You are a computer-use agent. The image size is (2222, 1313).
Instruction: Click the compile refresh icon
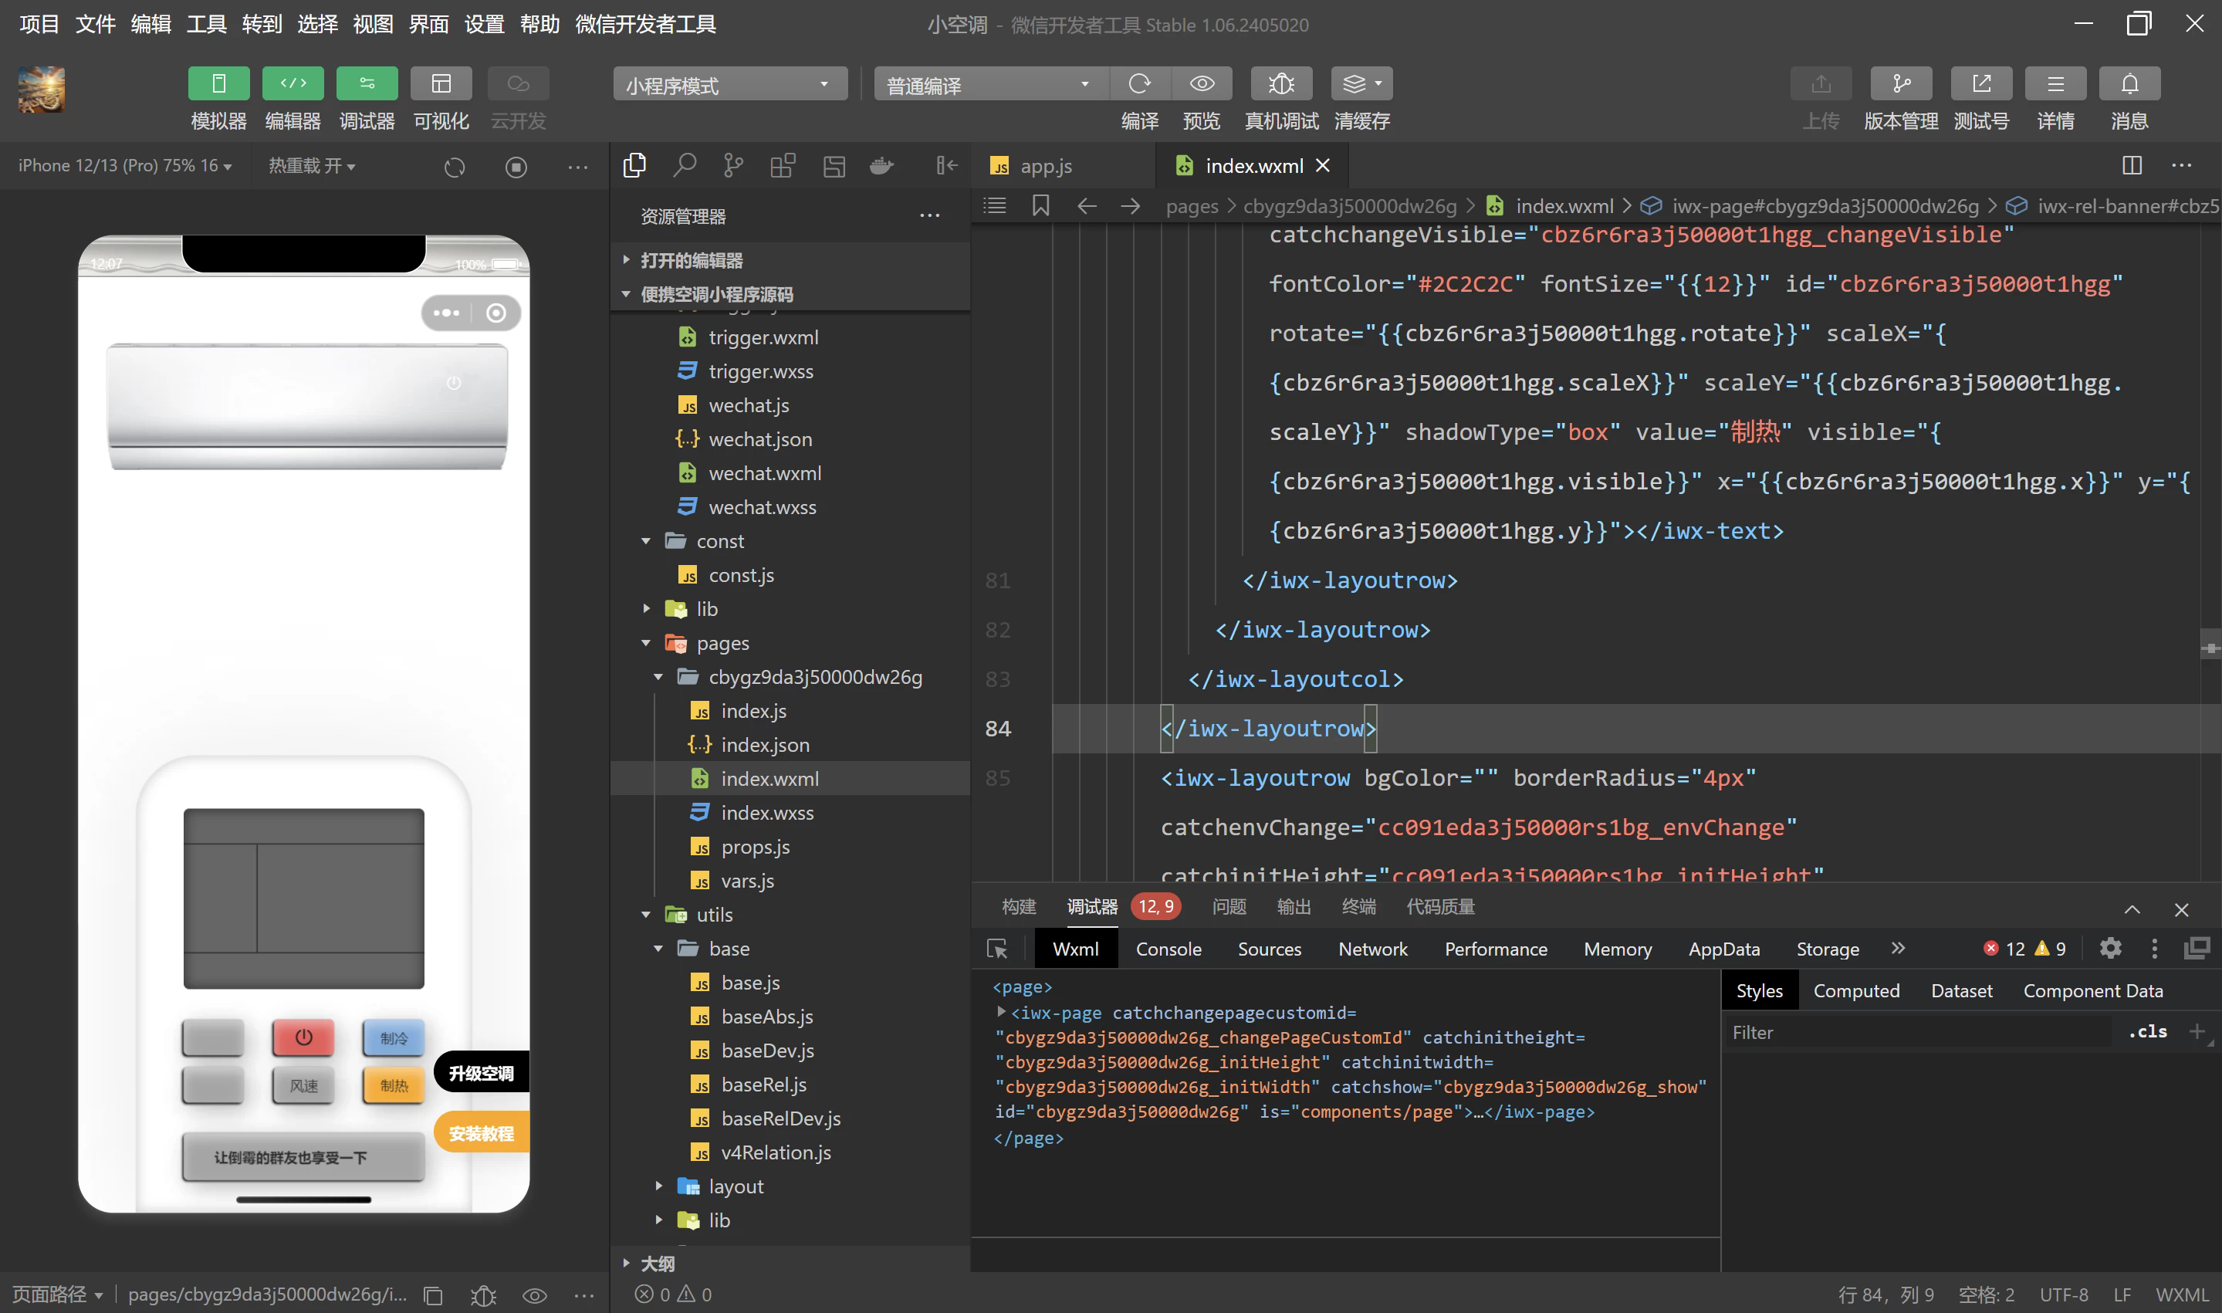pos(1139,84)
